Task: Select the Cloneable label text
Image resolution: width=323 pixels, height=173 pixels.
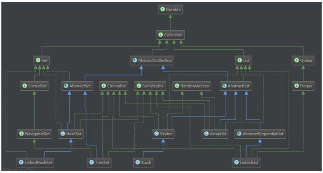Action: tap(116, 86)
